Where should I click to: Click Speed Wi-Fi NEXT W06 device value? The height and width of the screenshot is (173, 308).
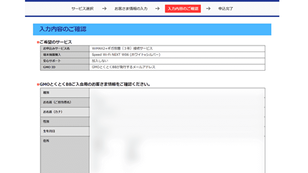pyautogui.click(x=126, y=55)
